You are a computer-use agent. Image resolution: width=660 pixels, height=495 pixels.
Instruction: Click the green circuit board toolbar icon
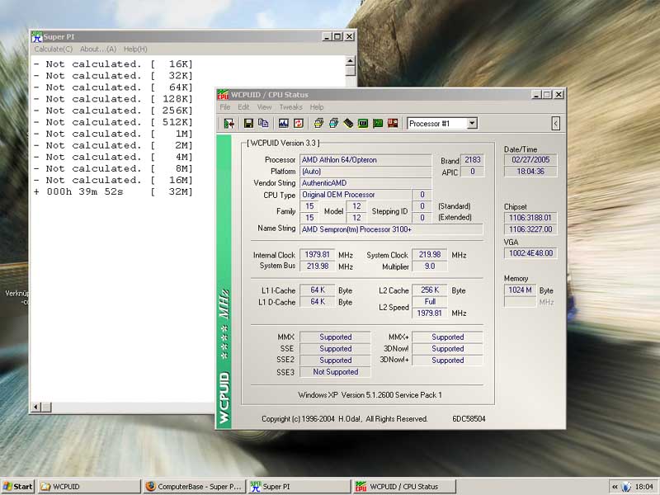(363, 123)
